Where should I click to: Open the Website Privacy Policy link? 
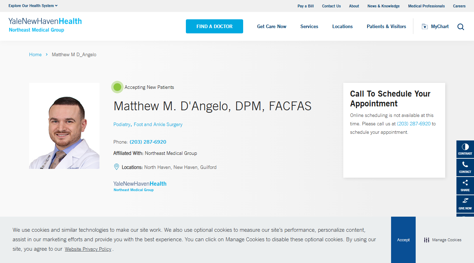click(88, 249)
